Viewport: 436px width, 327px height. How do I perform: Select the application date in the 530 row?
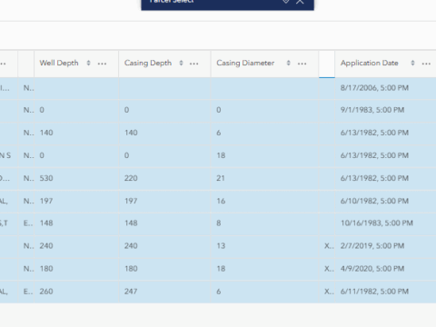point(374,178)
